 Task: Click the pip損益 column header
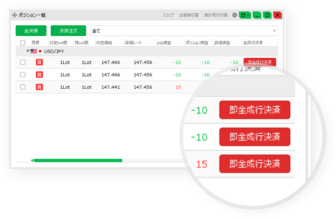(x=164, y=43)
